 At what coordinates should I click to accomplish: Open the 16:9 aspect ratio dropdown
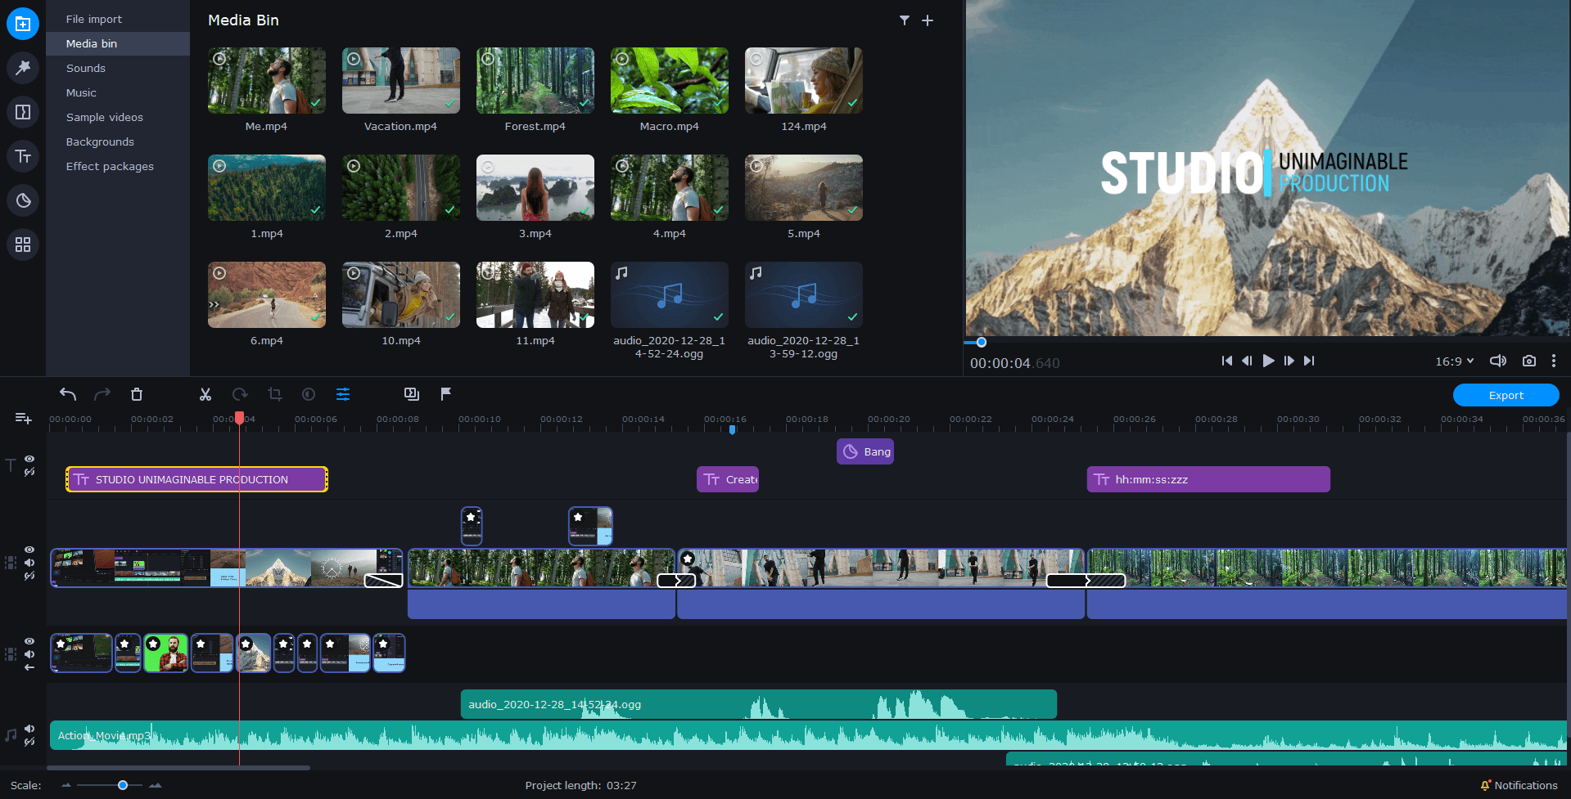(1454, 360)
